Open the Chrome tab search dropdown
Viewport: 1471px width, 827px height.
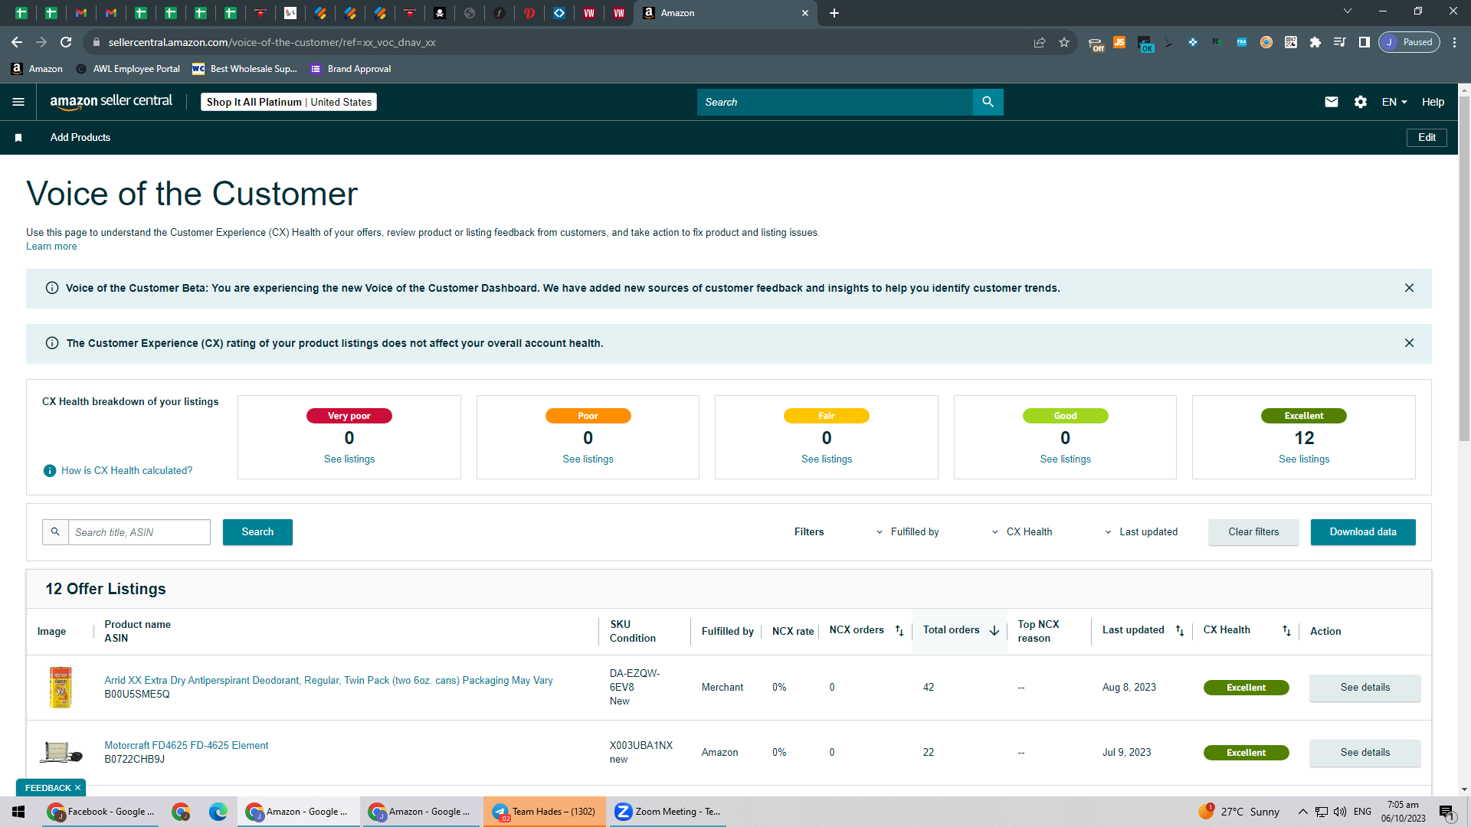pyautogui.click(x=1348, y=11)
